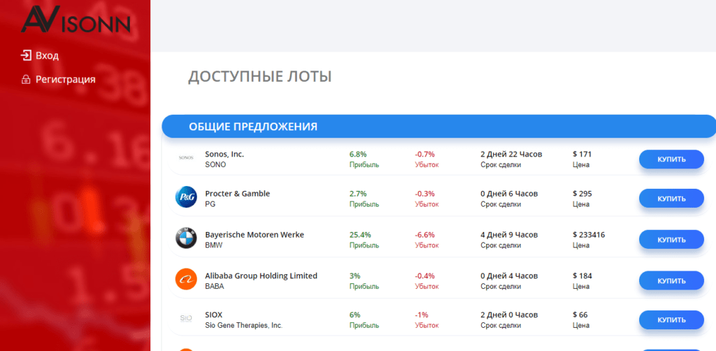The image size is (716, 351).
Task: Open the Регистрация sign-up link
Action: [65, 80]
